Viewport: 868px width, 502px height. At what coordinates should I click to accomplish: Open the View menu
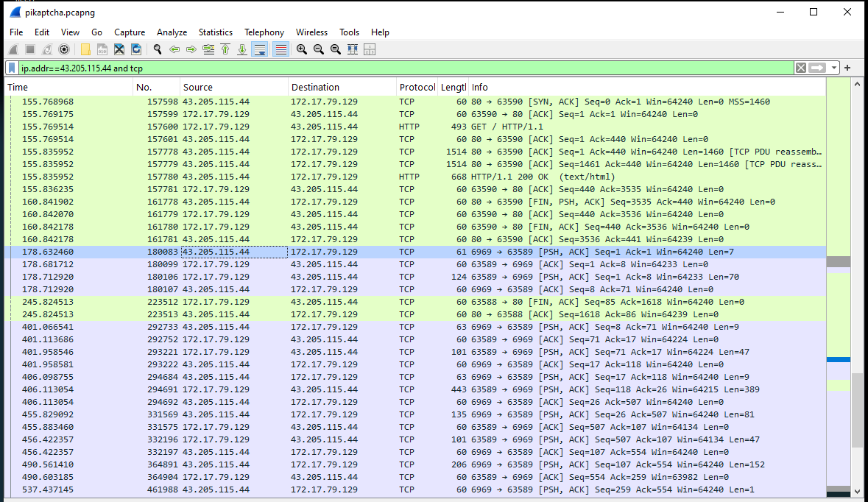[x=70, y=32]
